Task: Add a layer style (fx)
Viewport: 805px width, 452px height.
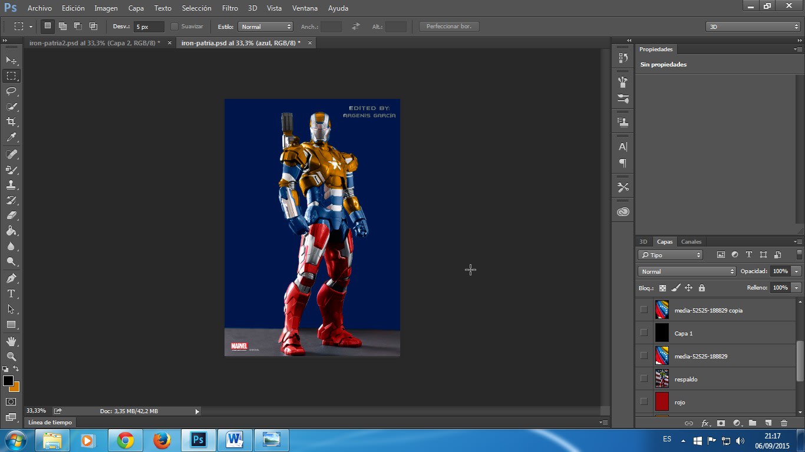Action: point(705,423)
